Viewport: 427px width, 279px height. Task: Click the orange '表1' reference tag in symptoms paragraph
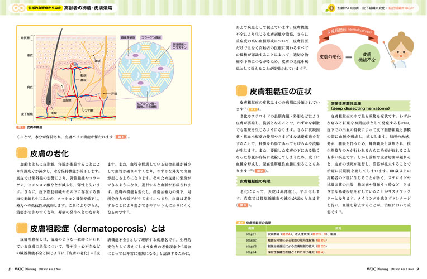[253, 109]
